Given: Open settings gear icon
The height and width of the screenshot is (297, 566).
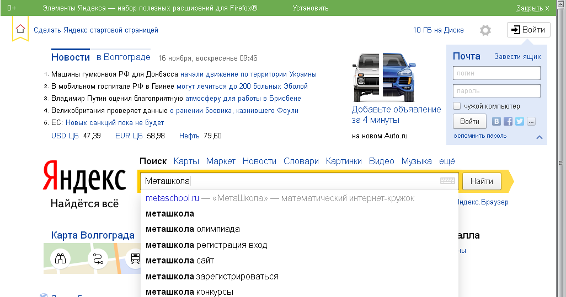Looking at the screenshot, I should [x=485, y=30].
